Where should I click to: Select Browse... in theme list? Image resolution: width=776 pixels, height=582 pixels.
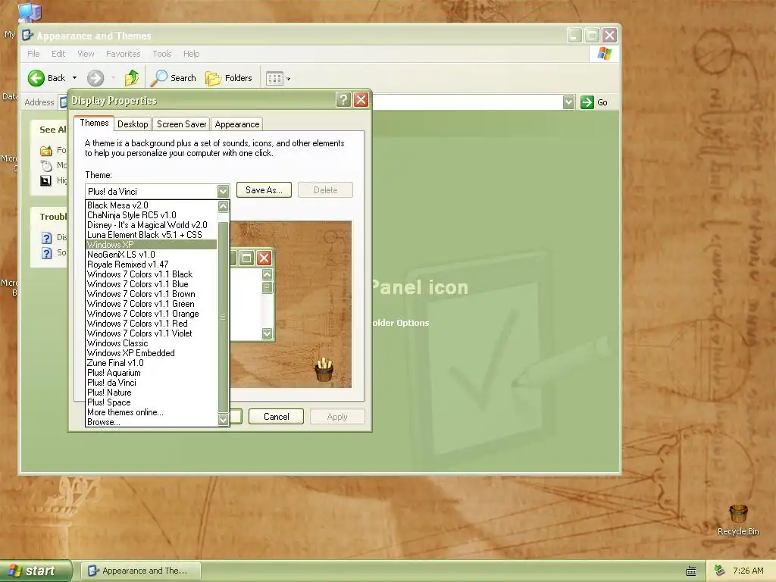151,422
